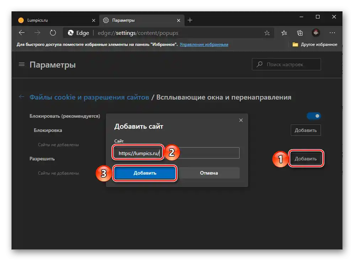Add this page to favorites star icon
The height and width of the screenshot is (261, 354).
(x=267, y=33)
